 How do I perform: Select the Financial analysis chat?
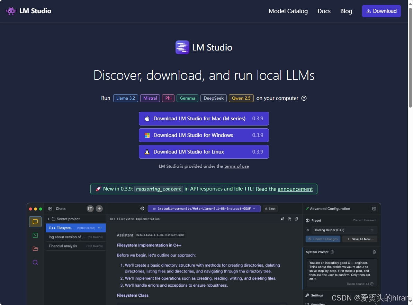[x=75, y=246]
